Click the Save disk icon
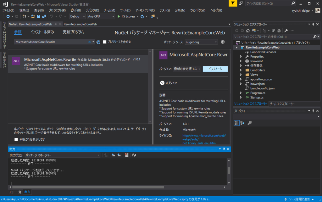 [x=38, y=16]
